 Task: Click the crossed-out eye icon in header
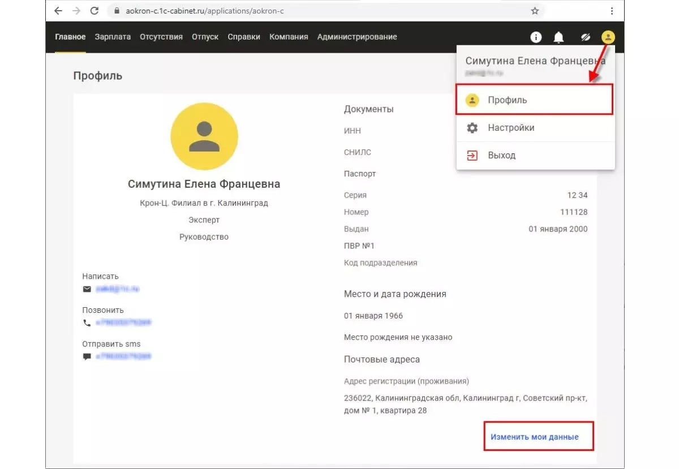click(586, 37)
